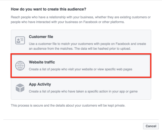Pick the App Activity heading
The image size is (162, 132).
pyautogui.click(x=40, y=84)
